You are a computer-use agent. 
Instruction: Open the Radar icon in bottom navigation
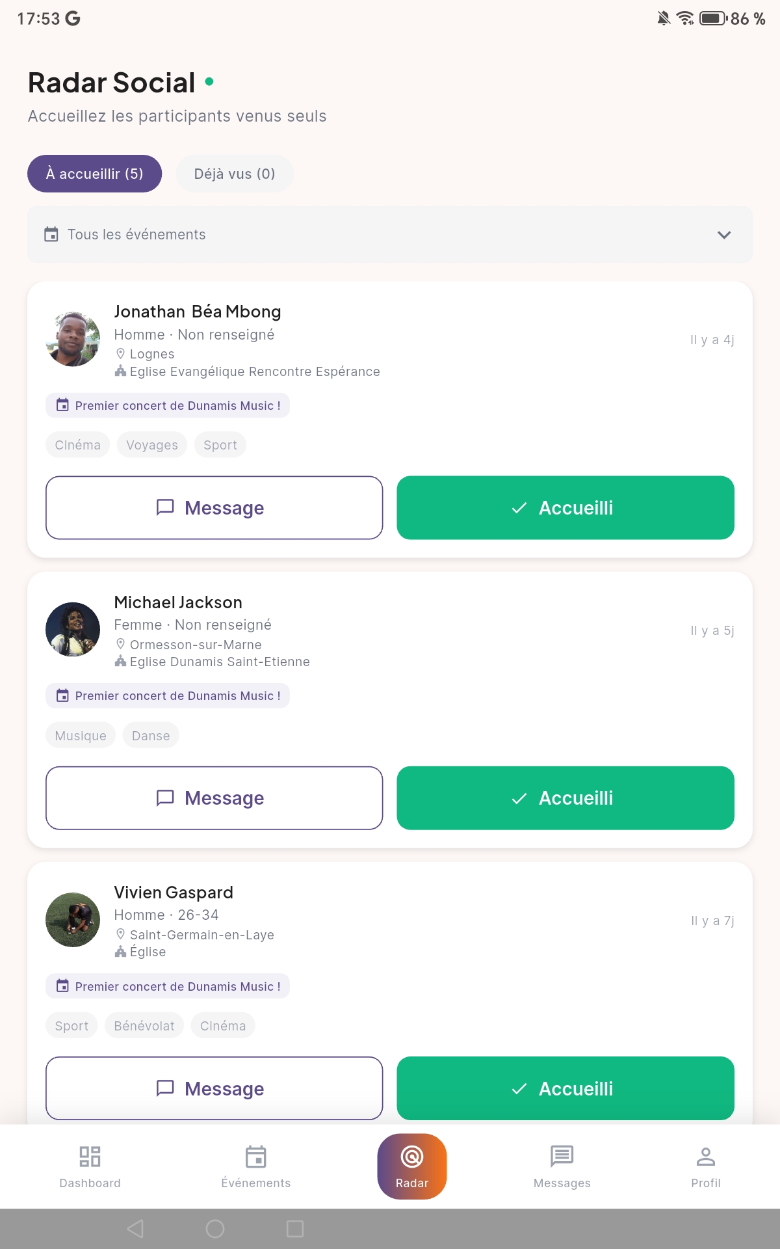[411, 1166]
